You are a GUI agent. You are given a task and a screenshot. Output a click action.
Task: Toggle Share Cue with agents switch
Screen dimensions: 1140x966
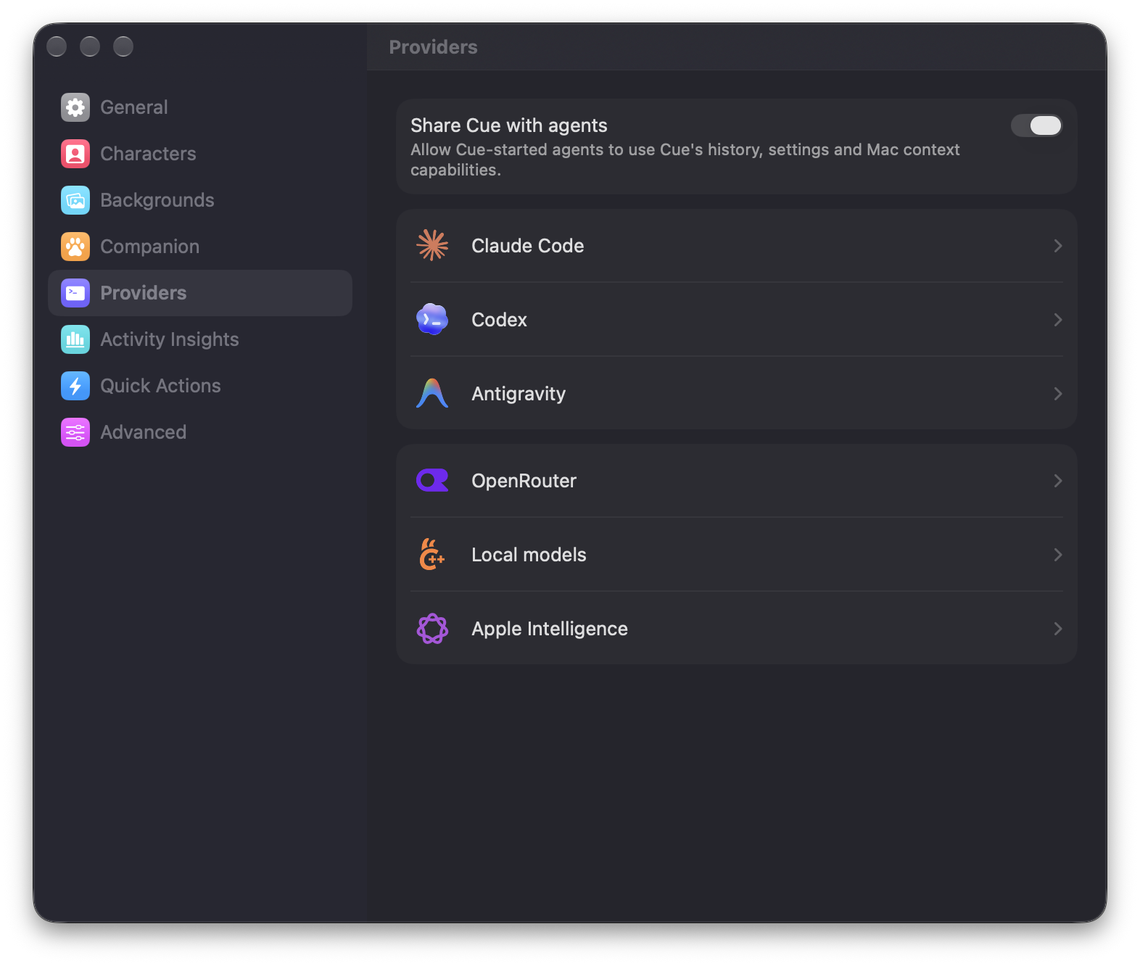(1036, 125)
